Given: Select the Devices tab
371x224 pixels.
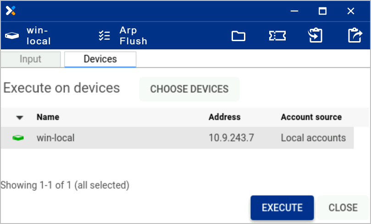Looking at the screenshot, I should coord(100,59).
